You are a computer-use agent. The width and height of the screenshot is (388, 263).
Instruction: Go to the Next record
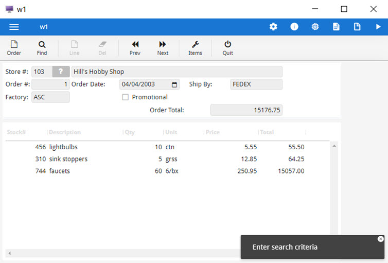[x=163, y=48]
